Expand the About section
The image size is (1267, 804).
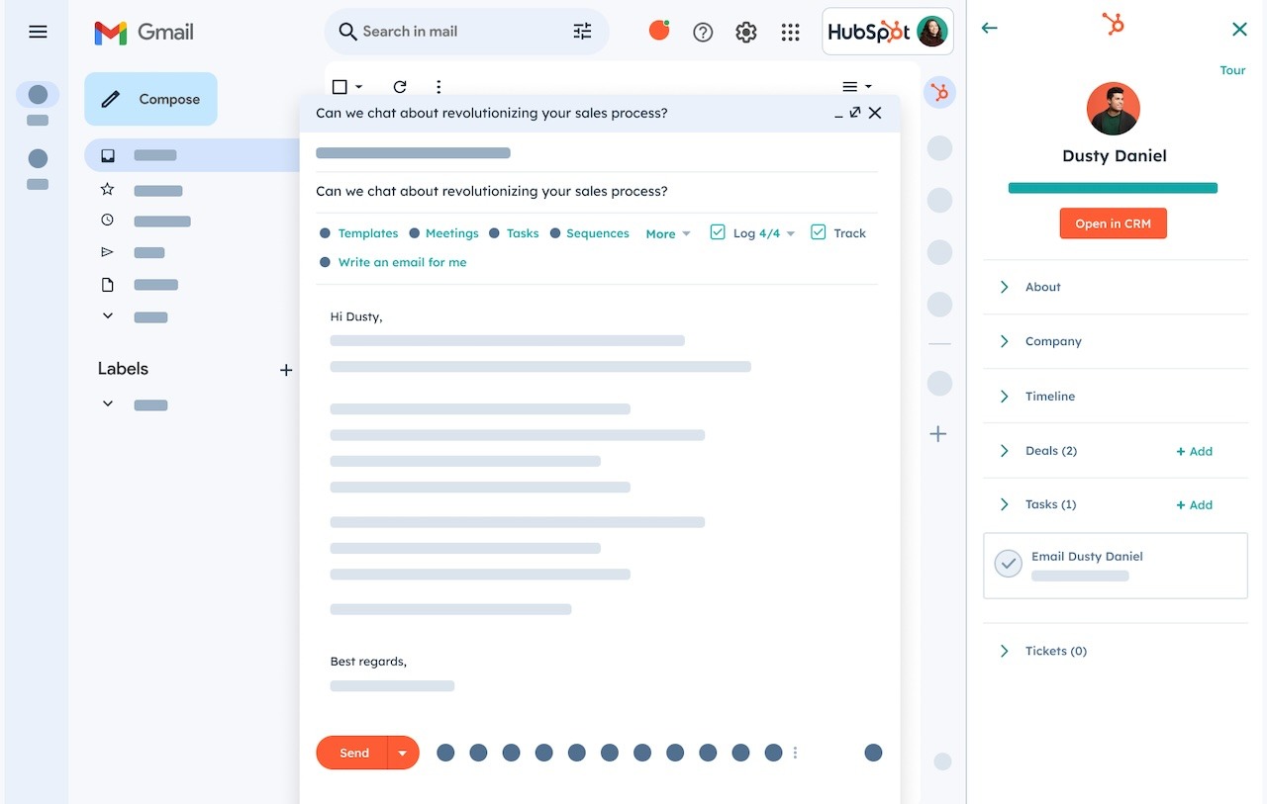point(1005,287)
